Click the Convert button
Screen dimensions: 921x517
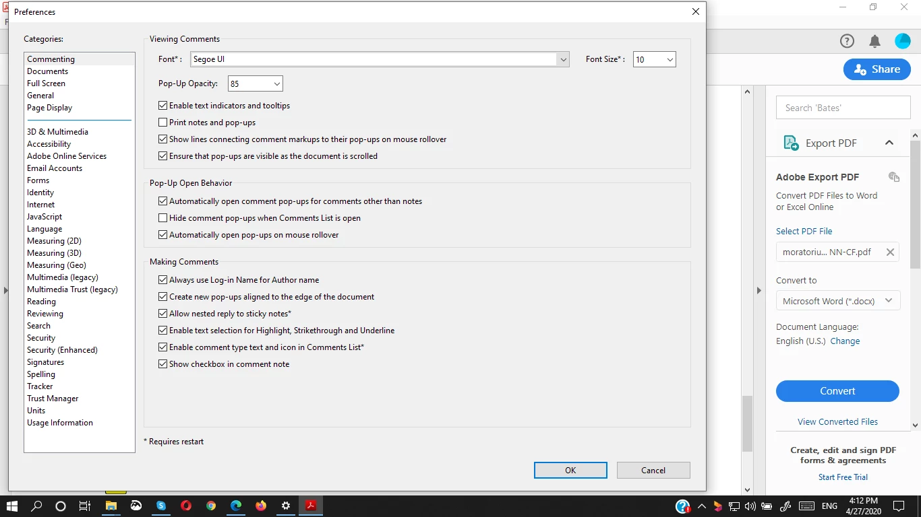(x=837, y=391)
